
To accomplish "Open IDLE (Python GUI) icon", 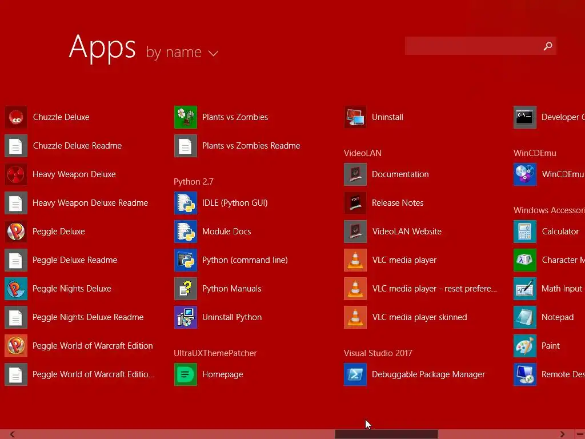I will pyautogui.click(x=186, y=203).
